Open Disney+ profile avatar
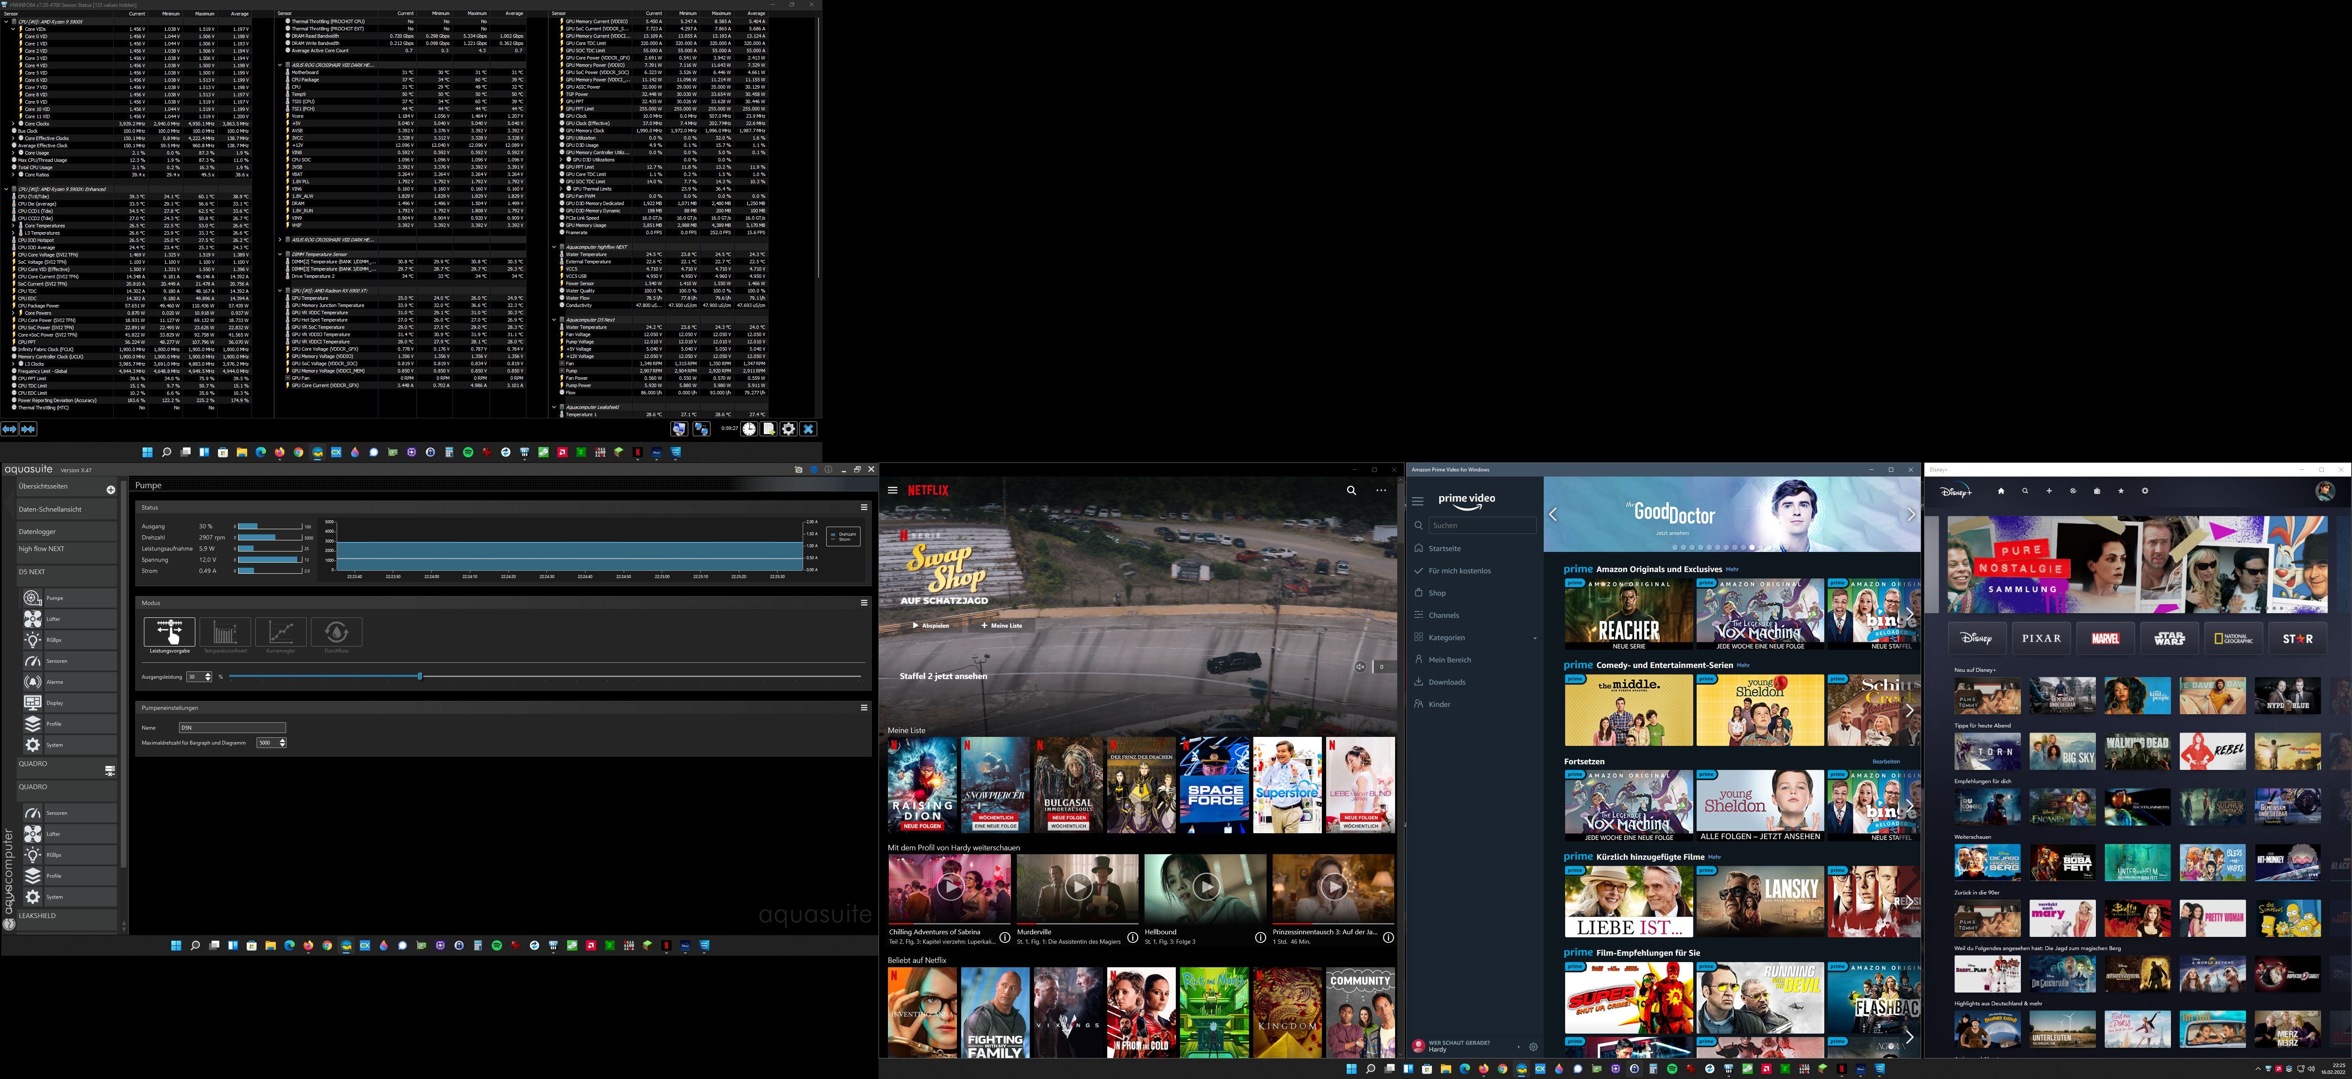Image resolution: width=2352 pixels, height=1079 pixels. [x=2325, y=491]
